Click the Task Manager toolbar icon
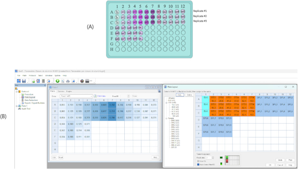 click(x=19, y=81)
